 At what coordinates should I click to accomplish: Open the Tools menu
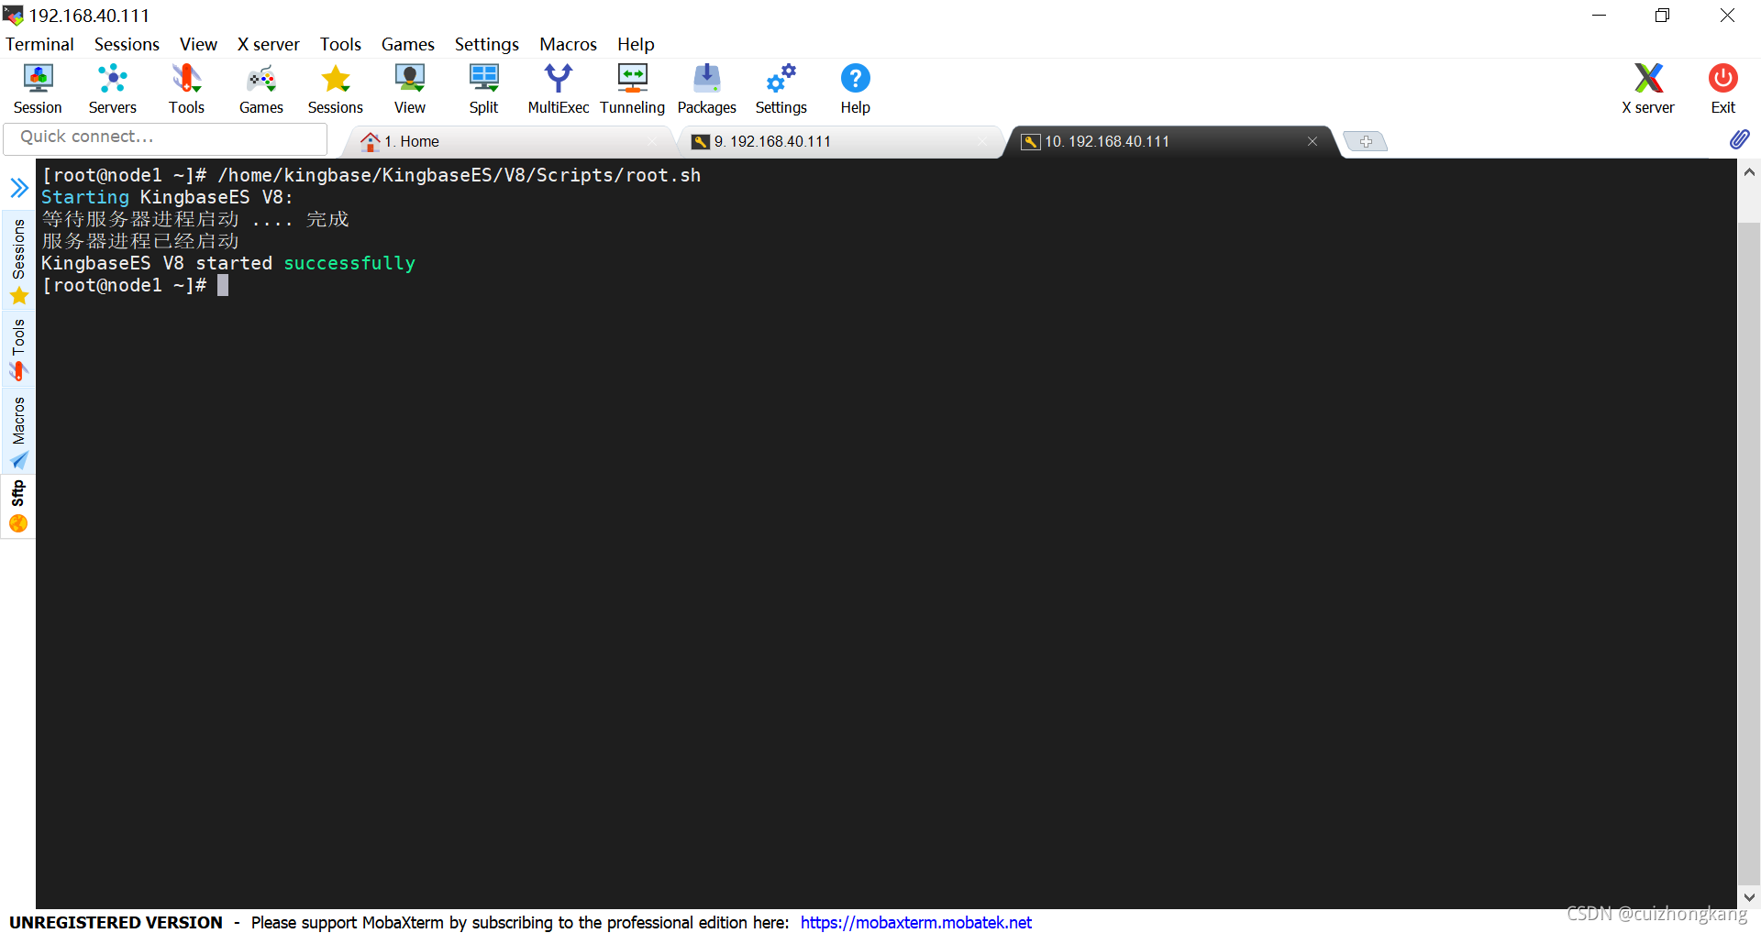[x=340, y=44]
